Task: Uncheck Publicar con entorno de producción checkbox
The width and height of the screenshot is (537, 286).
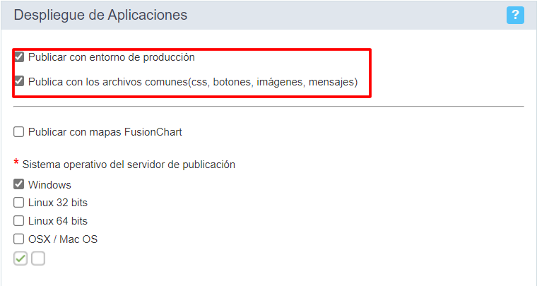Action: click(x=19, y=57)
